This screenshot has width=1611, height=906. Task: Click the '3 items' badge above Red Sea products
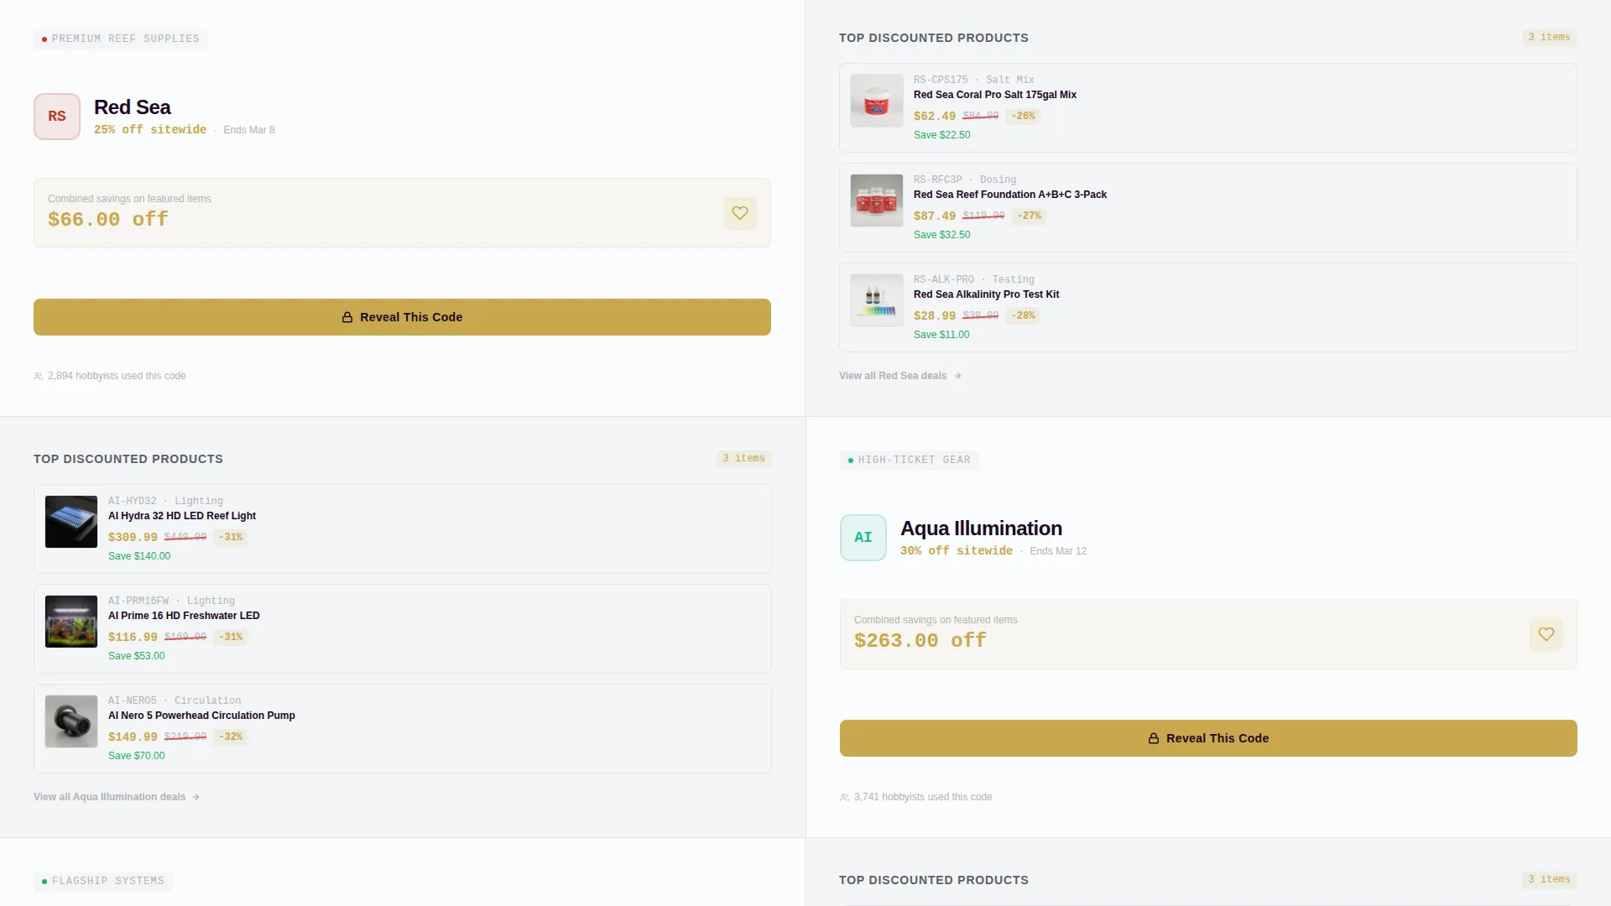coord(1549,38)
